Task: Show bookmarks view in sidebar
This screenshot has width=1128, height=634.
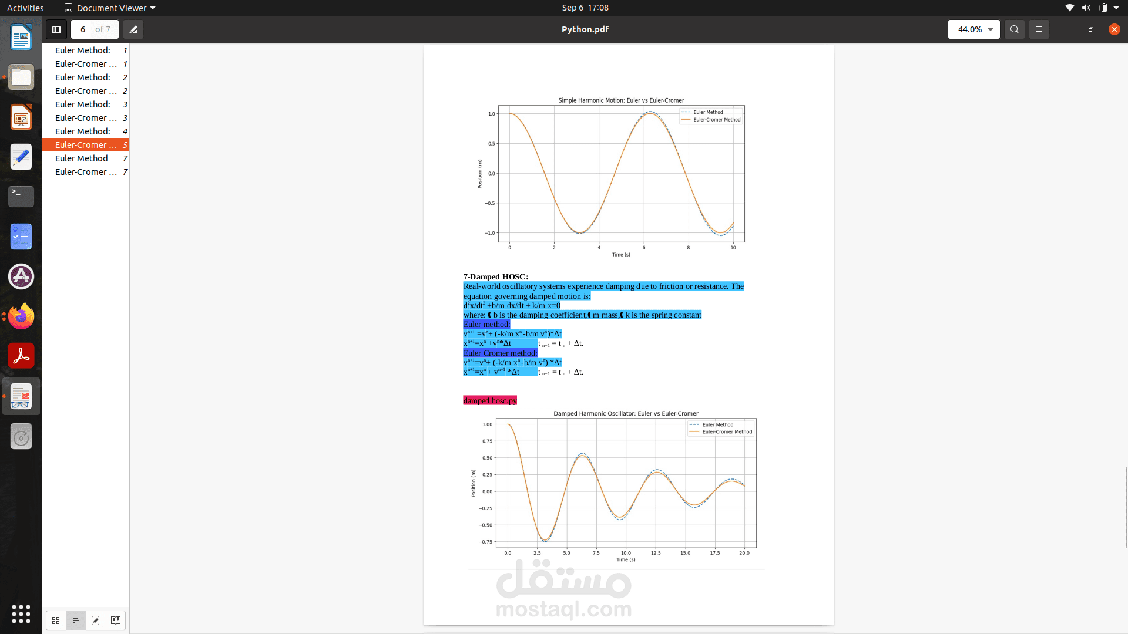Action: click(x=116, y=620)
